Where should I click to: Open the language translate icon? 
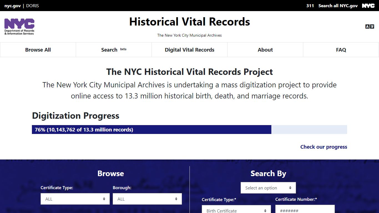370,27
